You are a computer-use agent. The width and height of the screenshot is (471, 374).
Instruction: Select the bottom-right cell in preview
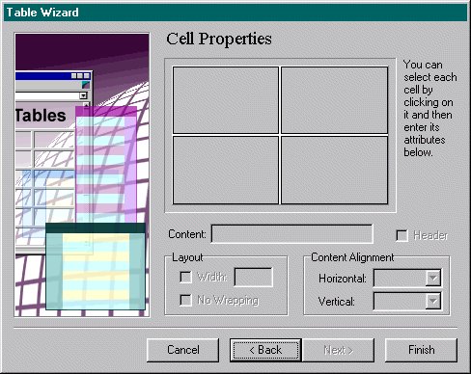[334, 170]
